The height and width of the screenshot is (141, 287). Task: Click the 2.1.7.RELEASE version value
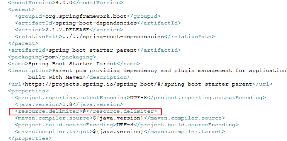pos(67,30)
